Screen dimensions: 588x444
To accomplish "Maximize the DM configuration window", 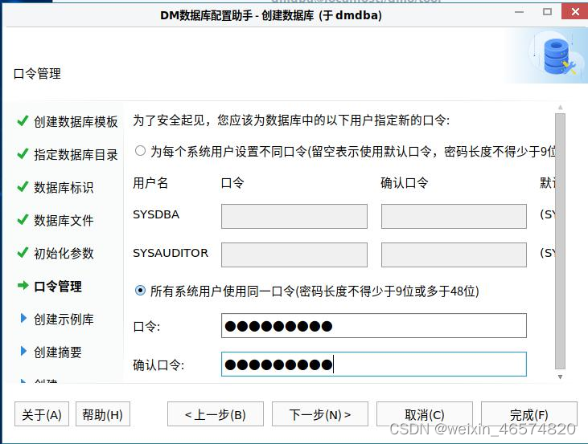I will 548,11.
